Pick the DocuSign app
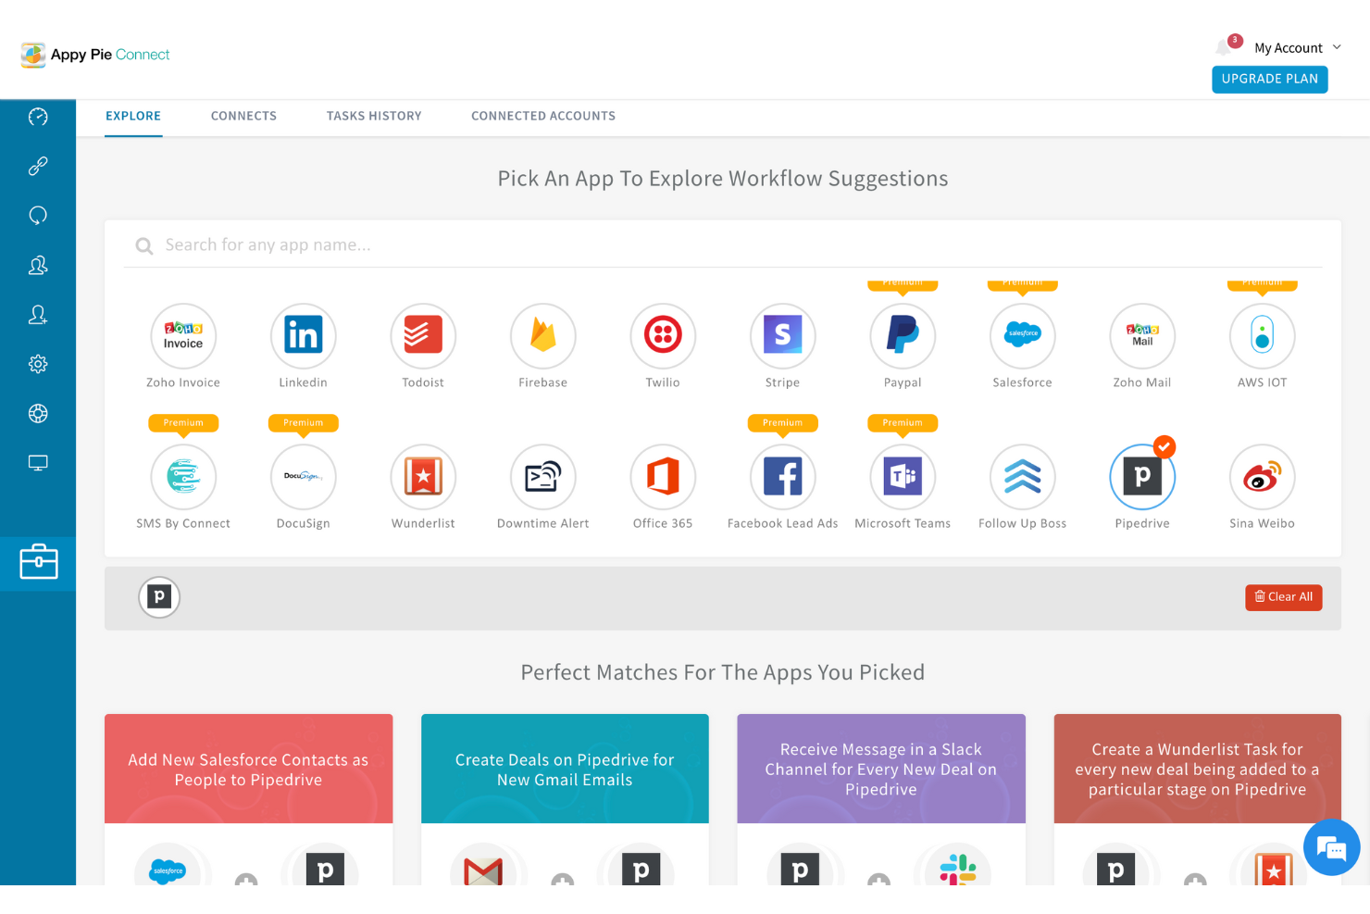Screen dimensions: 1370x914 pos(304,477)
